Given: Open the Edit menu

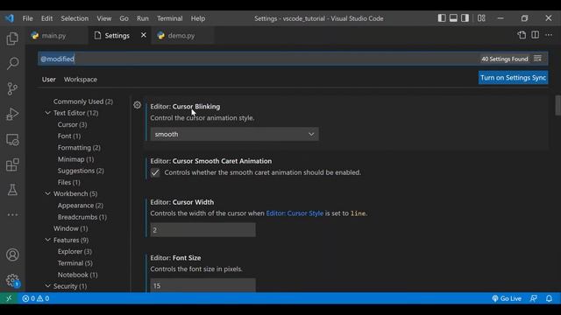Looking at the screenshot, I should [46, 18].
